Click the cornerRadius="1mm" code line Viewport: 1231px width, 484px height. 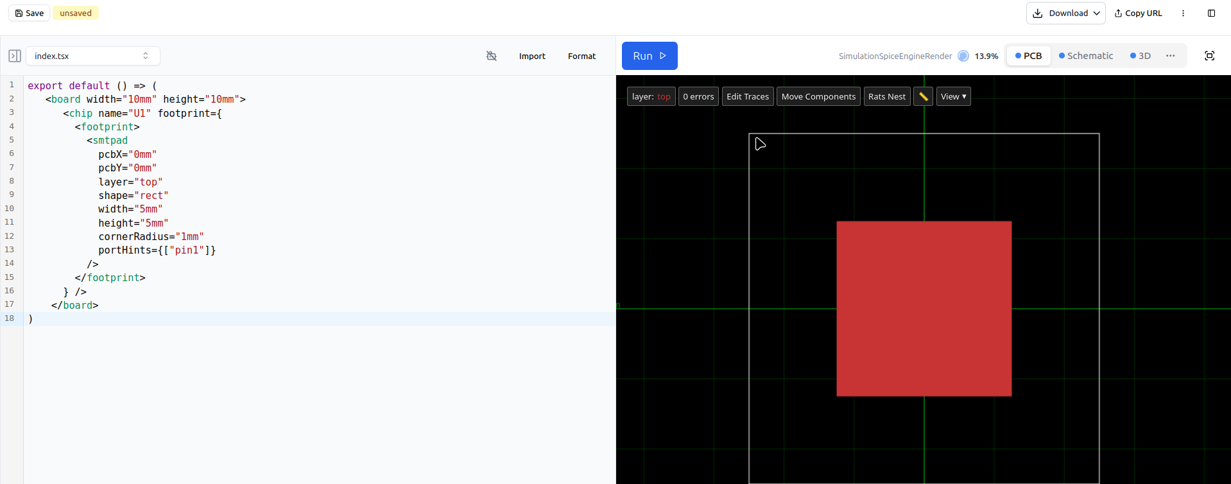(x=151, y=237)
